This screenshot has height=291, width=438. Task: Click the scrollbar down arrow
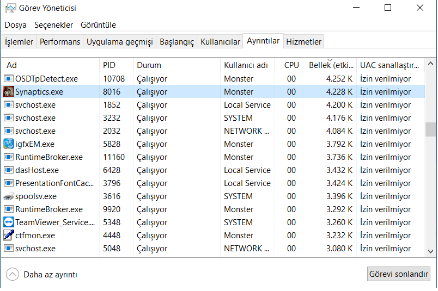click(x=430, y=251)
